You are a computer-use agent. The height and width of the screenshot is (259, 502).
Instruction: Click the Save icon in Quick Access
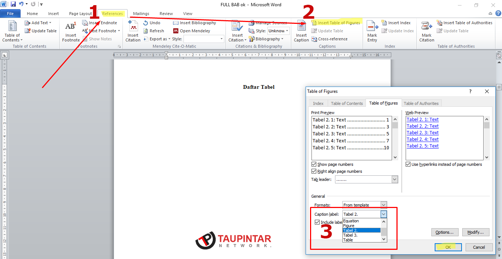tap(13, 4)
